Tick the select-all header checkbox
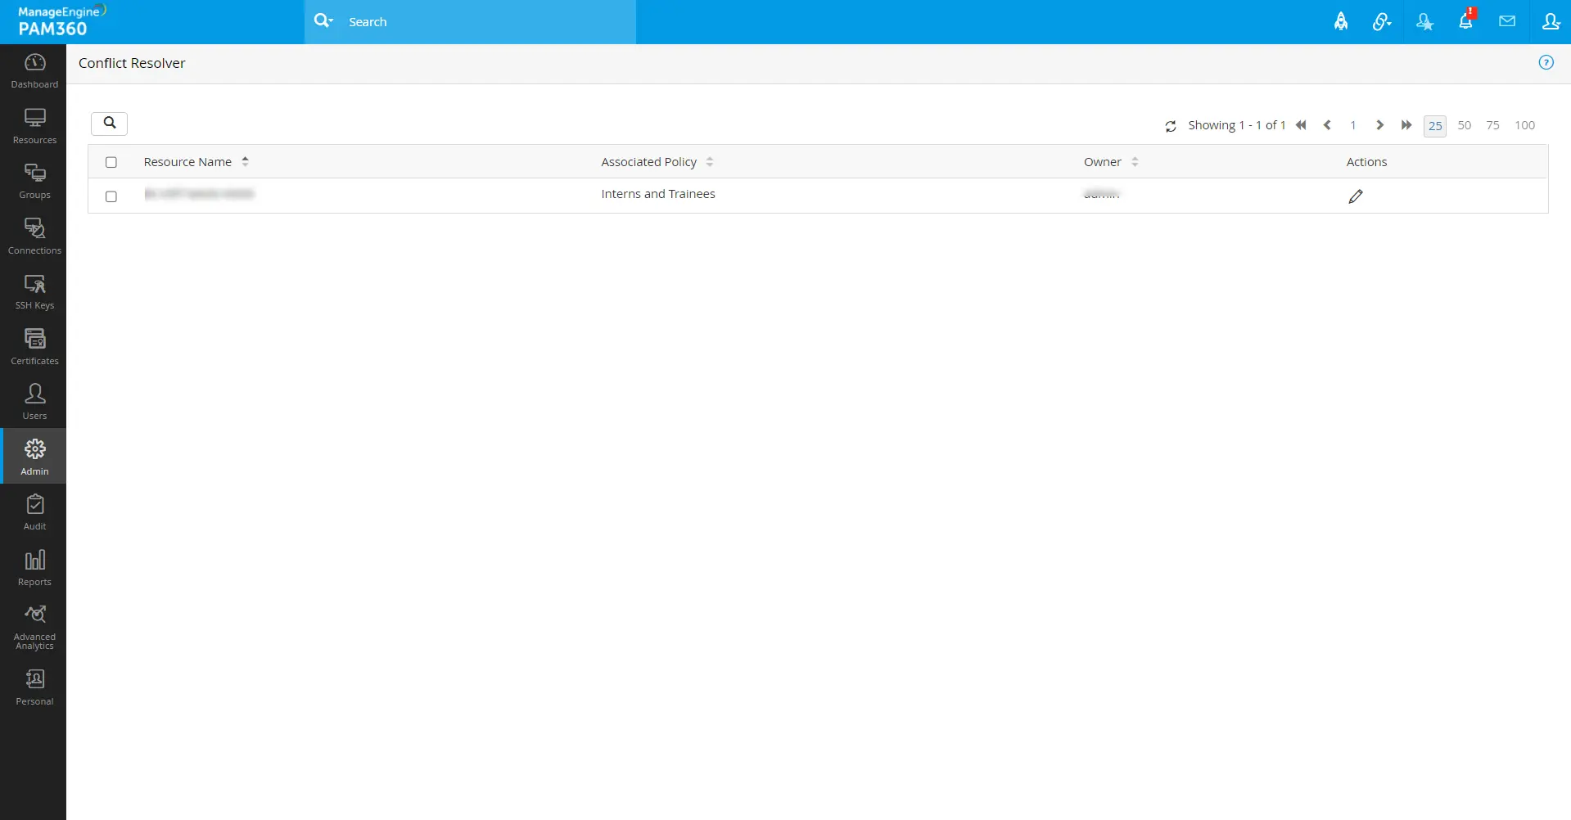 [111, 162]
